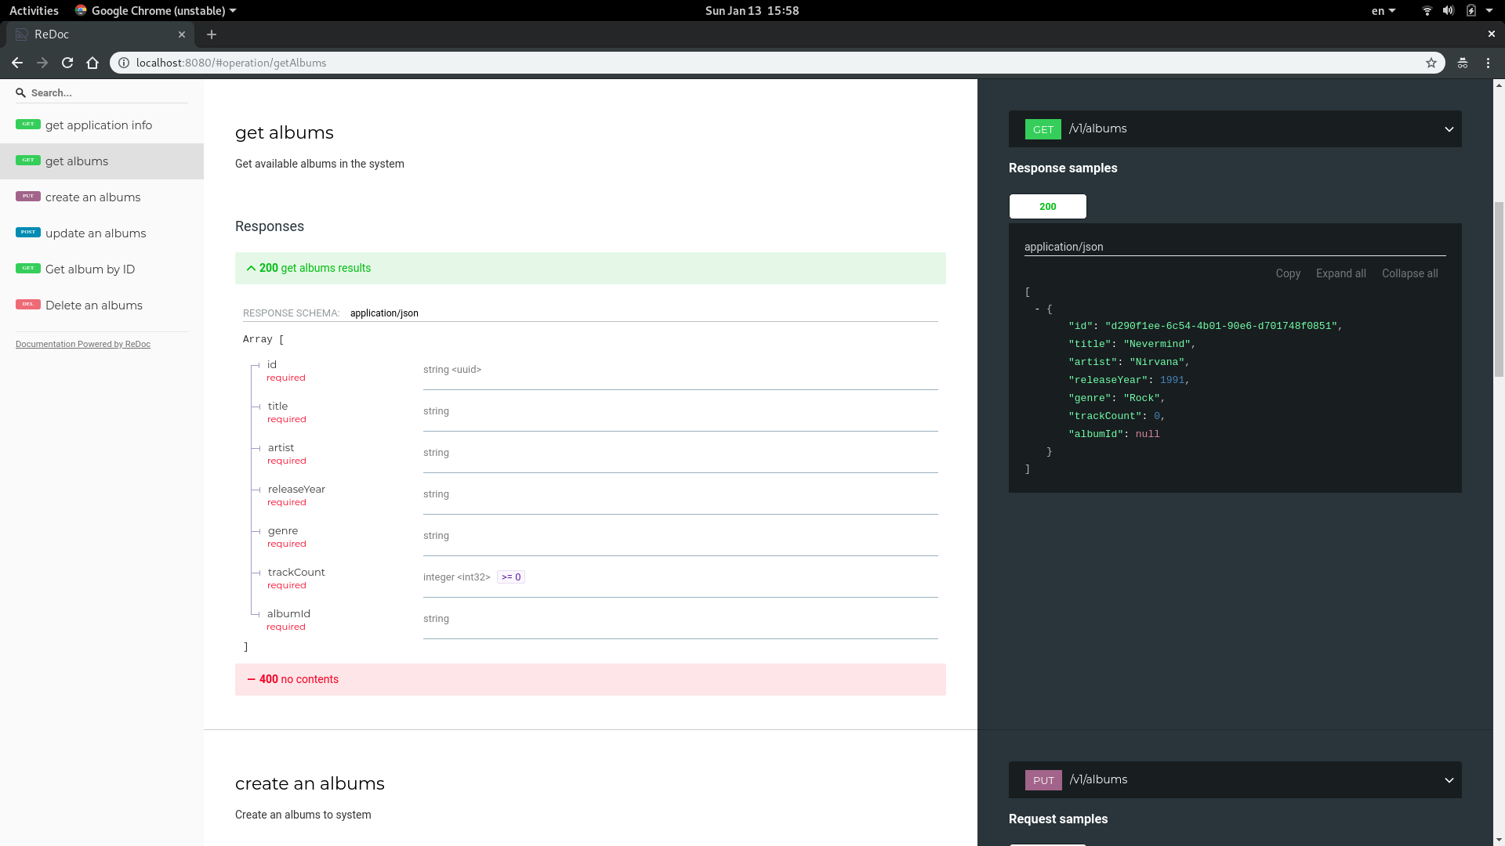1505x846 pixels.
Task: Click the volume icon in system tray
Action: click(x=1449, y=11)
